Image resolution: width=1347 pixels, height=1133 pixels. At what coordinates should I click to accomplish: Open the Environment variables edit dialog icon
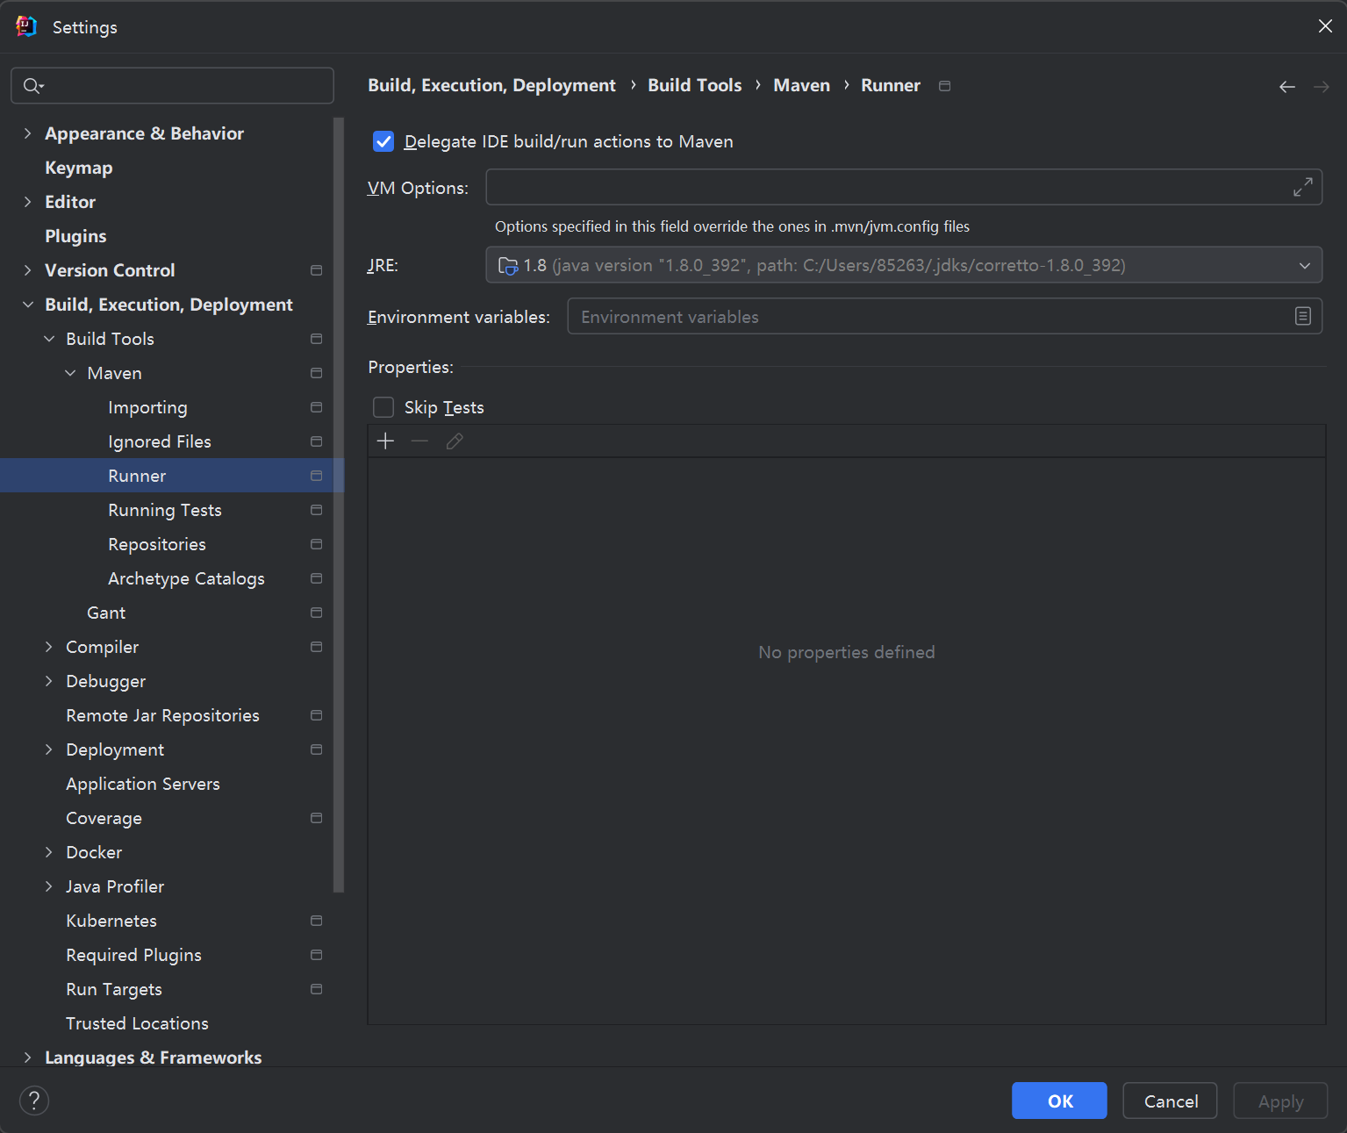pyautogui.click(x=1303, y=316)
